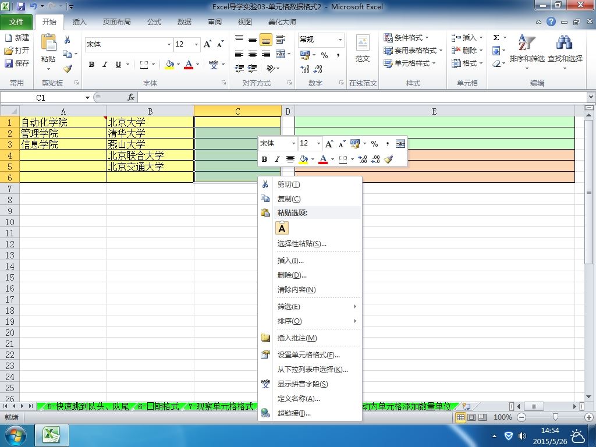Click the Excel icon on Windows taskbar
The image size is (596, 447).
[52, 435]
